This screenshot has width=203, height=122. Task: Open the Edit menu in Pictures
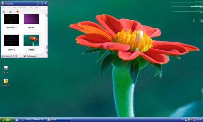click(x=9, y=8)
